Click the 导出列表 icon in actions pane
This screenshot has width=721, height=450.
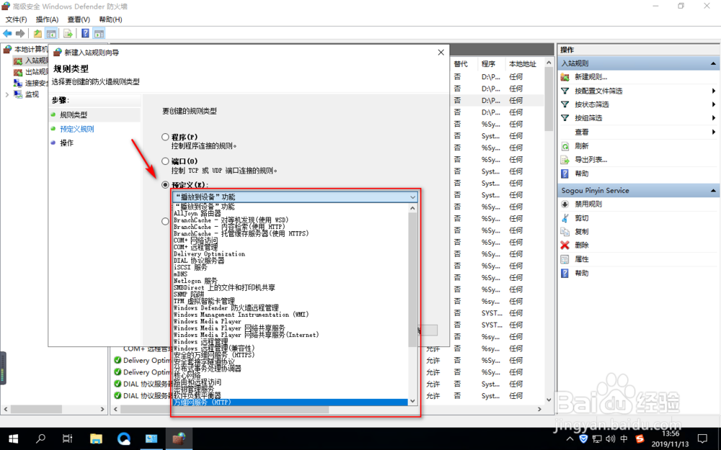[565, 160]
